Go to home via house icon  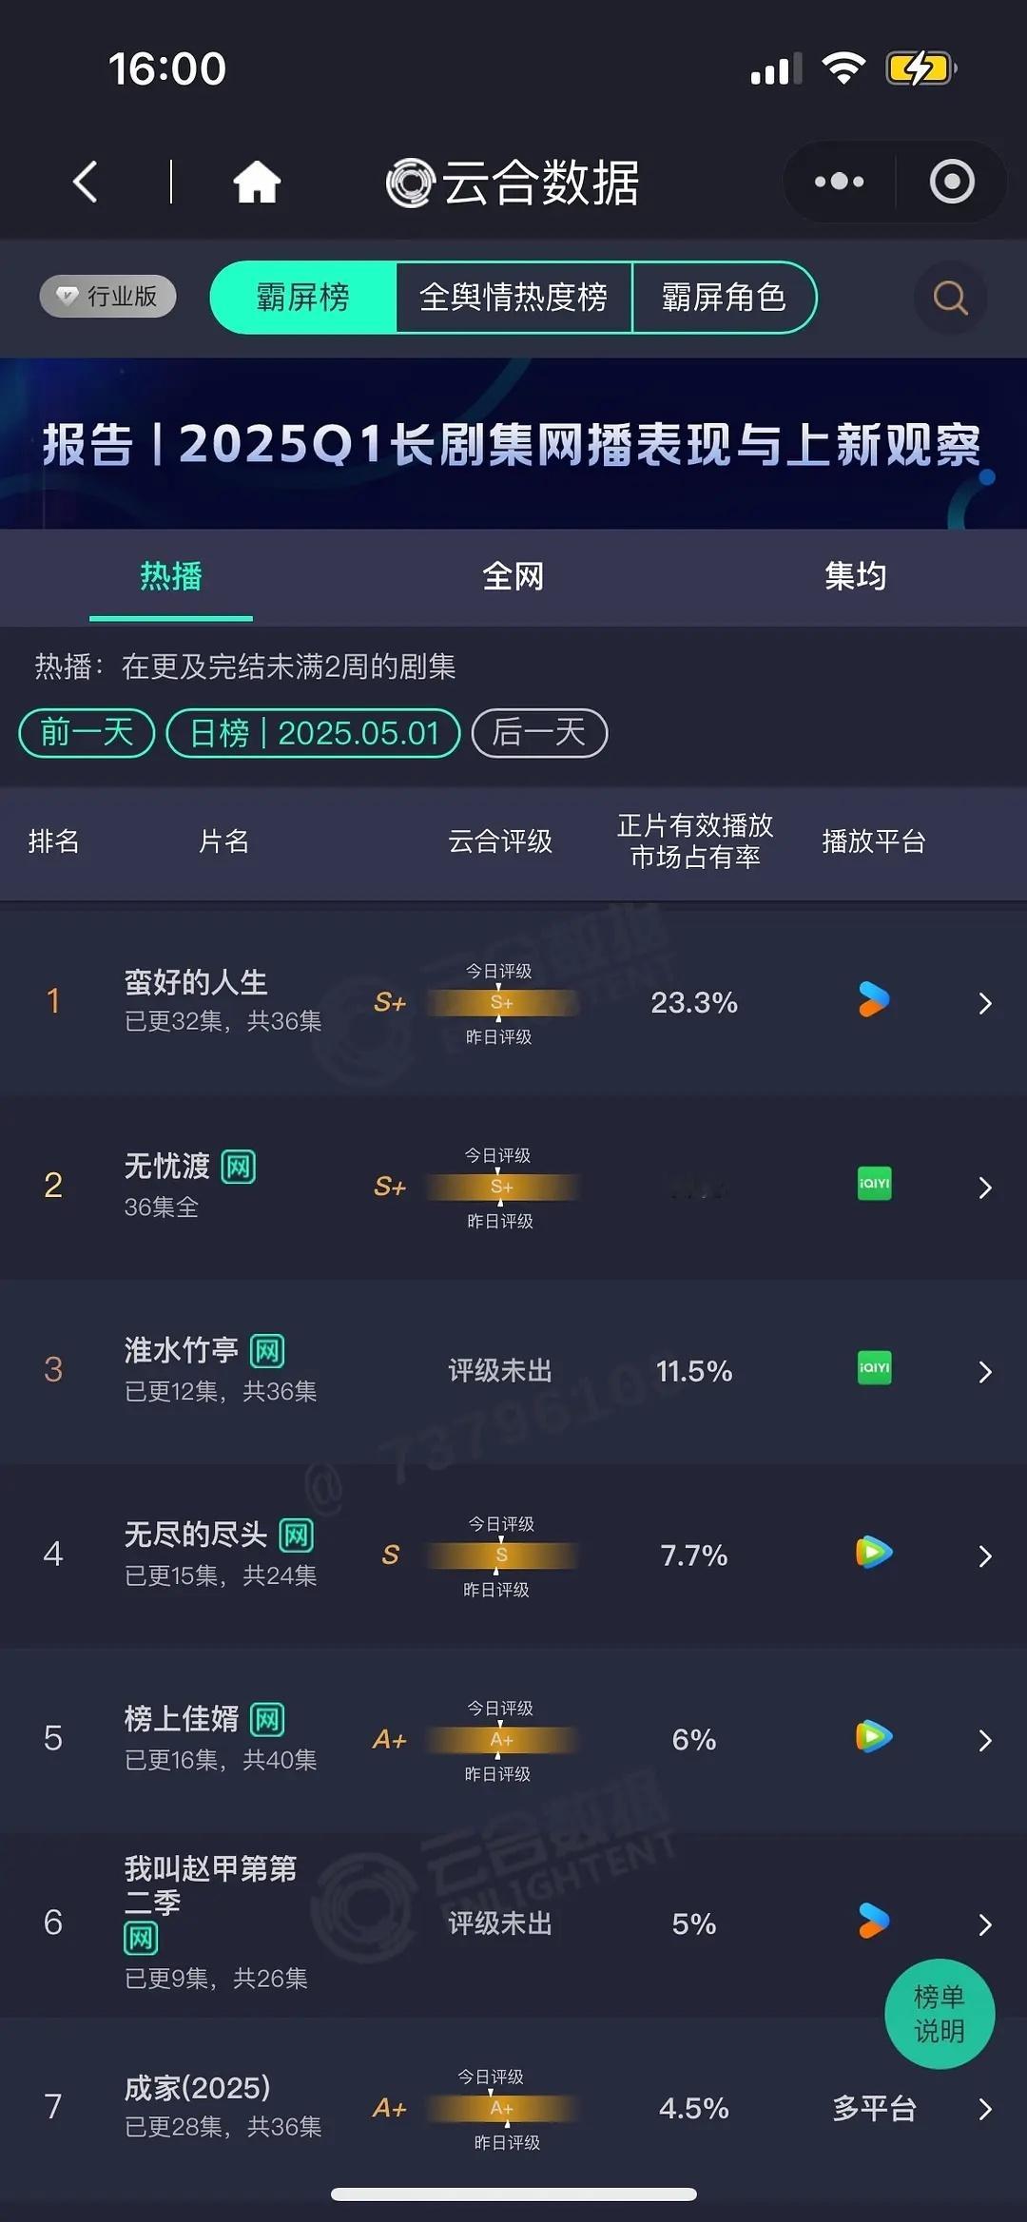tap(257, 182)
